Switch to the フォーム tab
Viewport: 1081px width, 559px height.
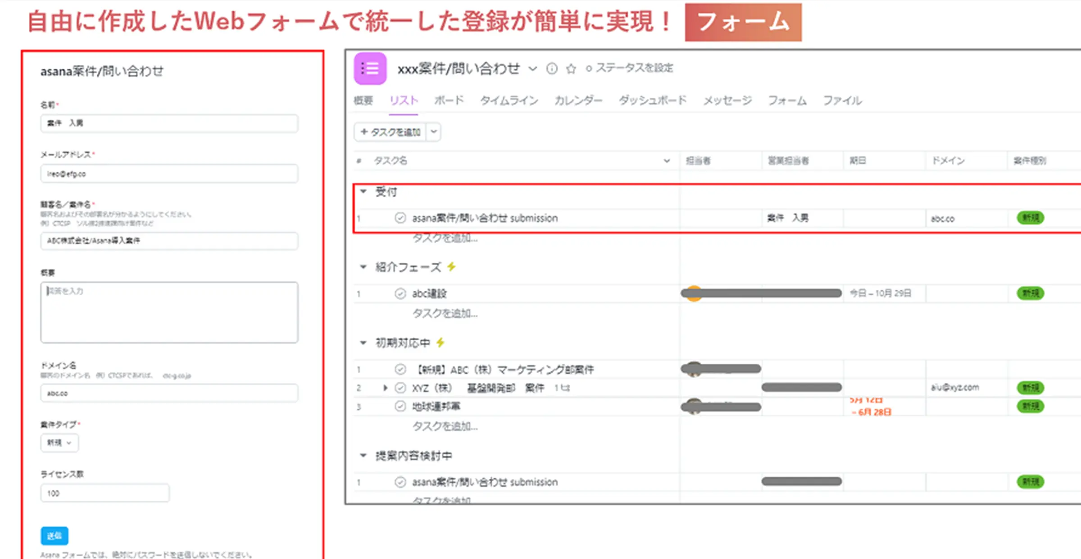(x=787, y=100)
